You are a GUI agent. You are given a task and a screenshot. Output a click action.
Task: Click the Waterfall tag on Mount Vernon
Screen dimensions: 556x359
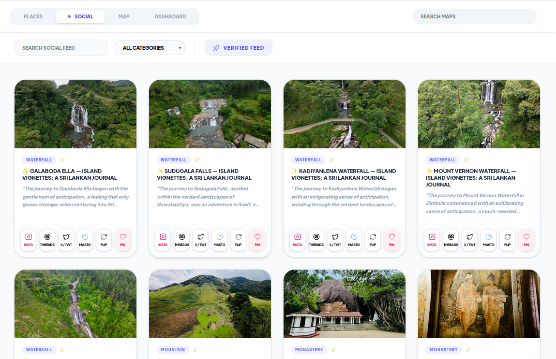tap(443, 160)
